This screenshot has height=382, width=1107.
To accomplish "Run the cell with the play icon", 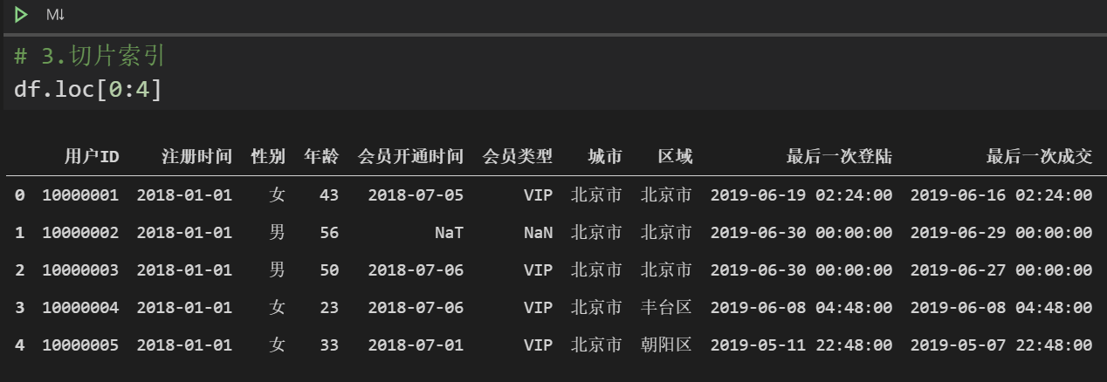I will [x=21, y=15].
